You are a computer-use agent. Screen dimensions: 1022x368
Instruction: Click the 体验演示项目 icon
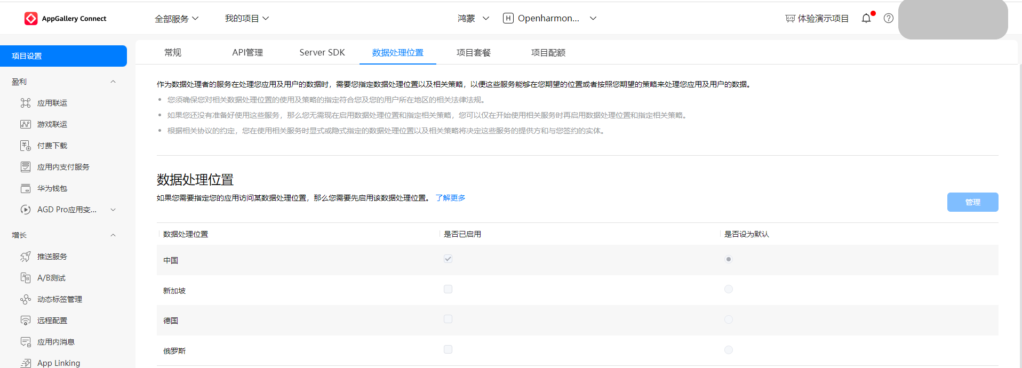(x=791, y=19)
